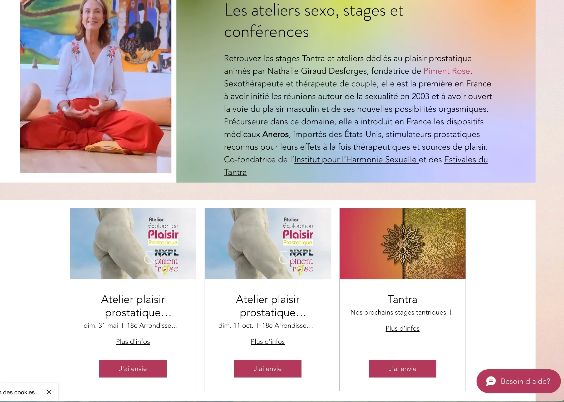Close the cookies banner with X
This screenshot has height=402, width=564.
(x=49, y=392)
